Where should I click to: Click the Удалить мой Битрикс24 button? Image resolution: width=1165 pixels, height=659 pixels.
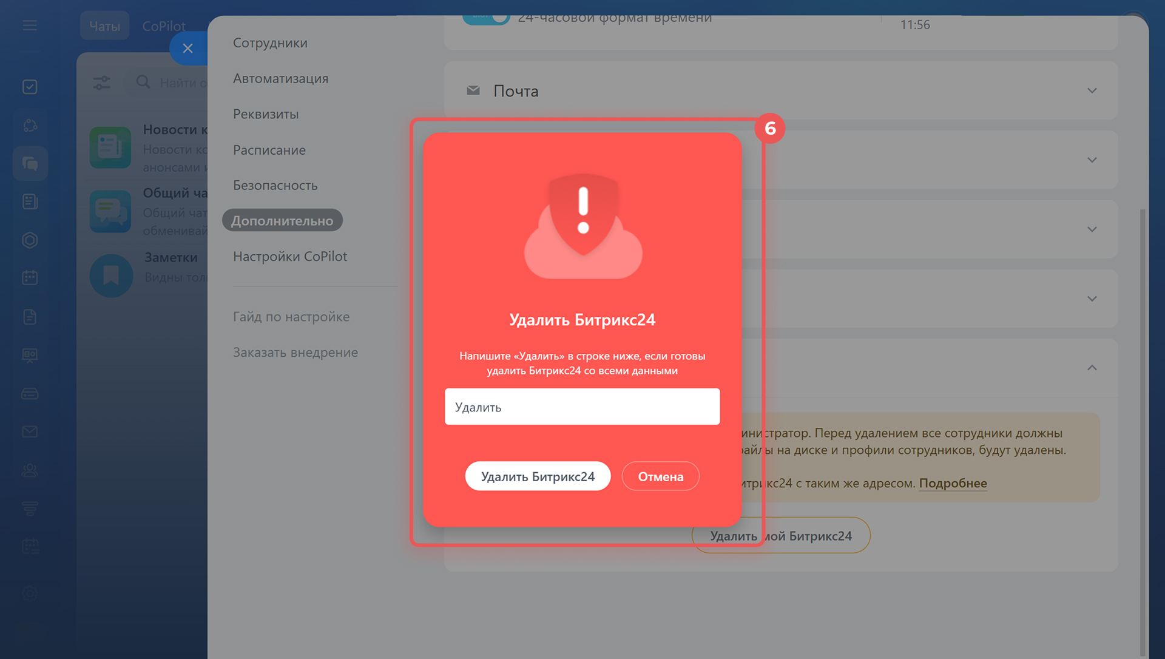pos(781,536)
